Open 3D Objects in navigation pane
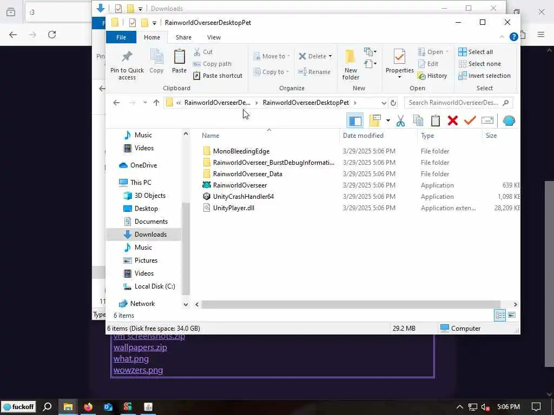 click(x=149, y=196)
